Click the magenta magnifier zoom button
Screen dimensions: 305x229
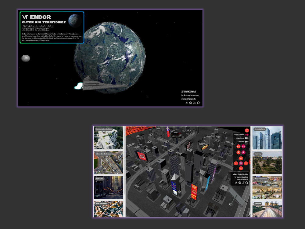coord(243,152)
